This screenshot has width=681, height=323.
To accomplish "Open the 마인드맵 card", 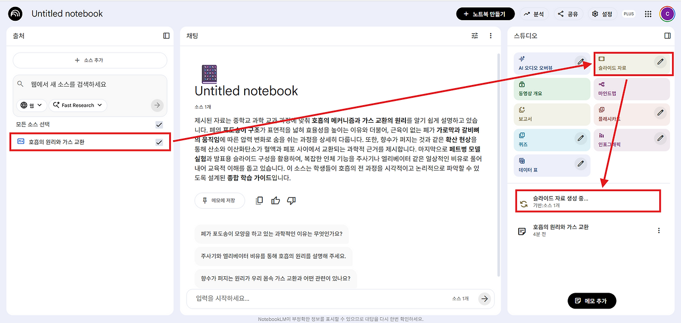I will click(632, 89).
